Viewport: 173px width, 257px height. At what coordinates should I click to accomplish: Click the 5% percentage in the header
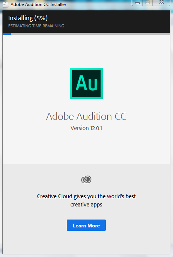(41, 18)
